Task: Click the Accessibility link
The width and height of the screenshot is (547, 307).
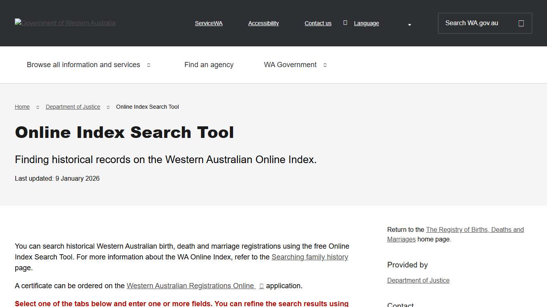Action: [263, 23]
